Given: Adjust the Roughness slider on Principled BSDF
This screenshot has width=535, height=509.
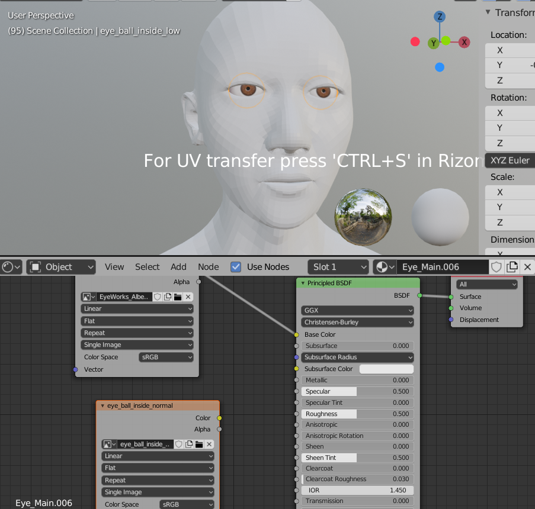Looking at the screenshot, I should pyautogui.click(x=358, y=414).
